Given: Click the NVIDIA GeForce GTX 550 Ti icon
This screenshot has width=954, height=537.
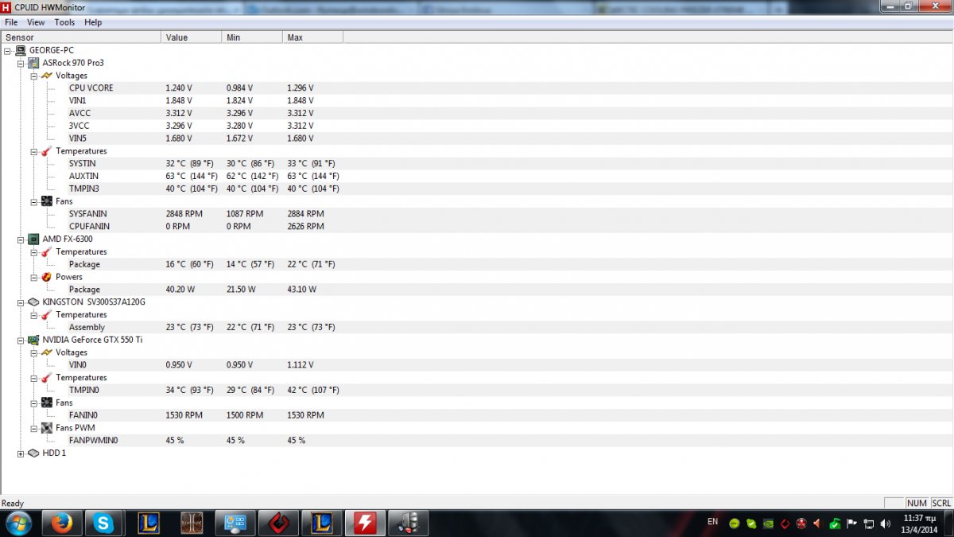Looking at the screenshot, I should tap(33, 340).
